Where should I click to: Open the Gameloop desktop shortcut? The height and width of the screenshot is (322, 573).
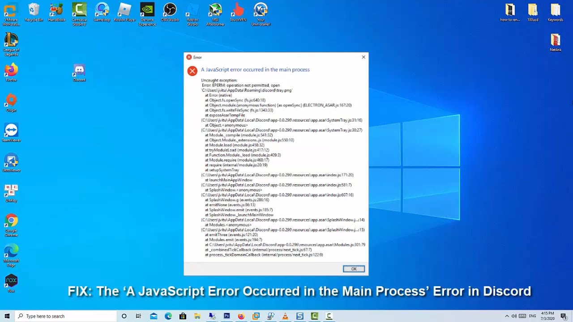click(102, 13)
